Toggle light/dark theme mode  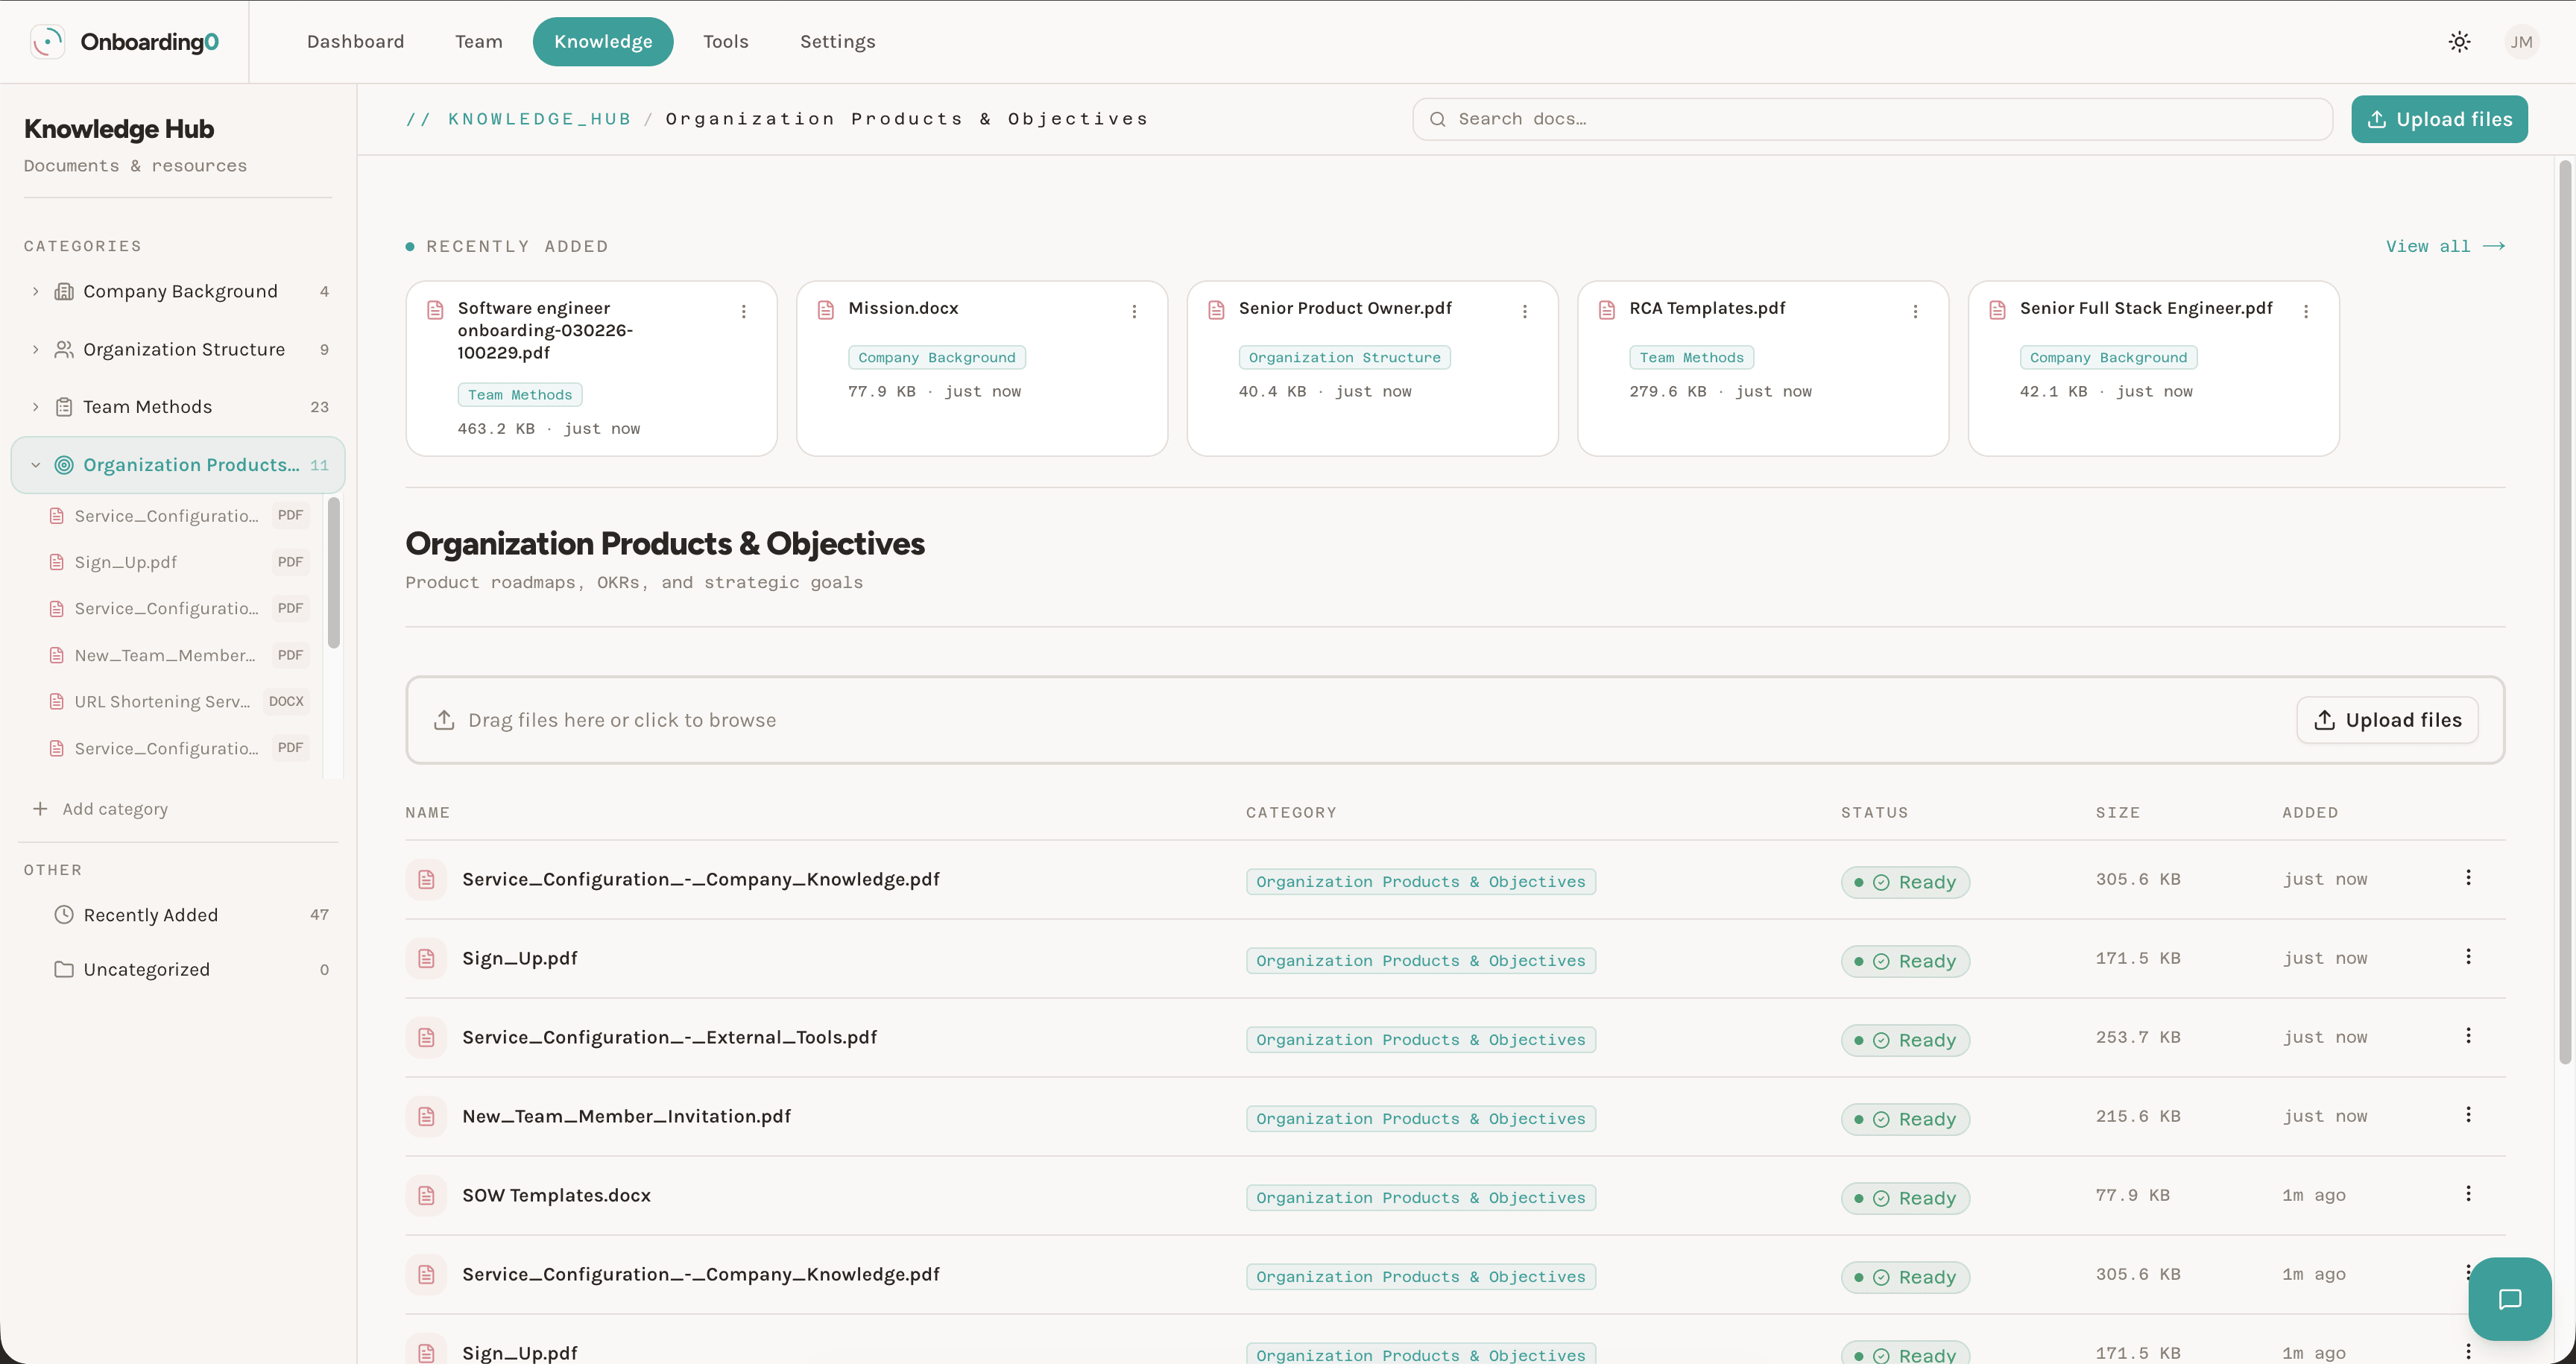[2459, 41]
